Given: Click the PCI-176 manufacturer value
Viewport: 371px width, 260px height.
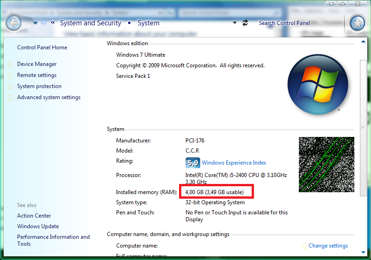Looking at the screenshot, I should [195, 141].
